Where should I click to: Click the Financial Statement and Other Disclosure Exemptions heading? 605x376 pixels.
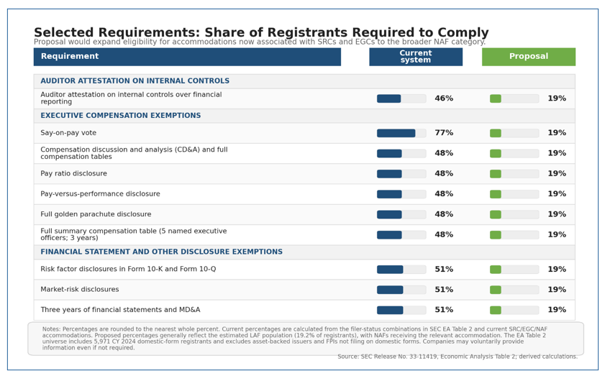(x=161, y=252)
